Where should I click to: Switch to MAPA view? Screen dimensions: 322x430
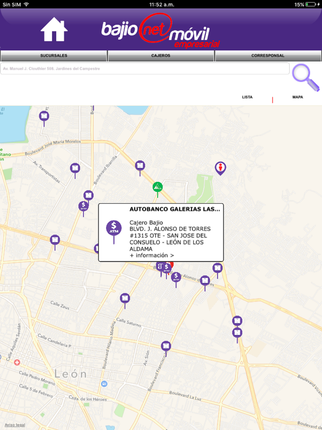(298, 97)
